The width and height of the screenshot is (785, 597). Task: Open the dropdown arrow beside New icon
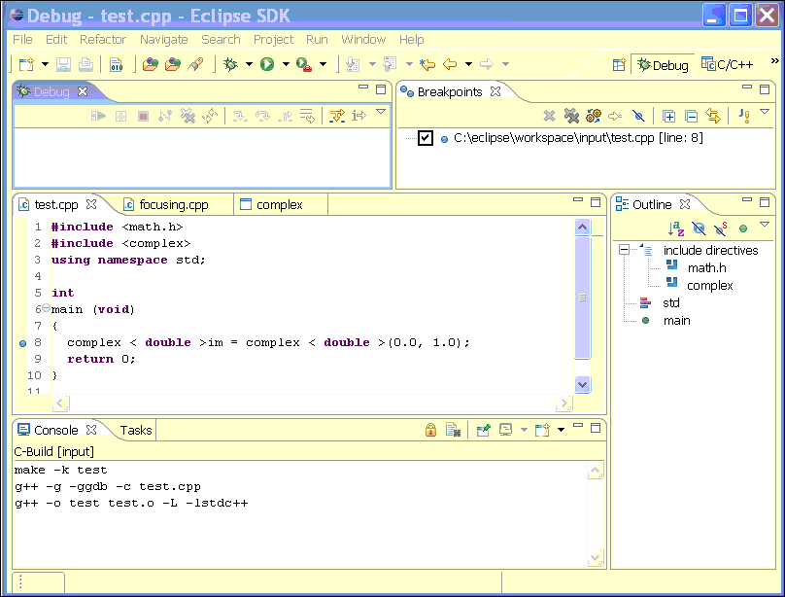(x=45, y=64)
